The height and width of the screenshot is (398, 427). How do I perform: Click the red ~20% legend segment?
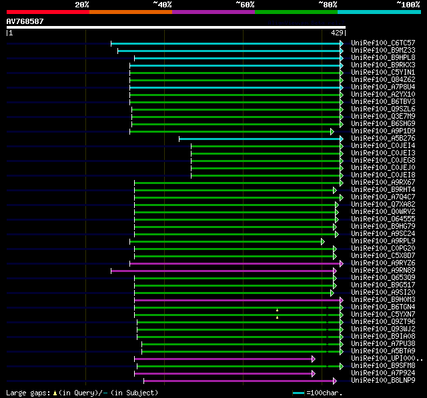[x=48, y=12]
